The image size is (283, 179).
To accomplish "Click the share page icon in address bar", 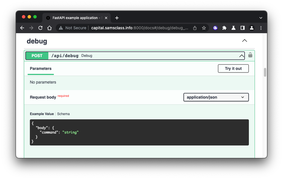I will pyautogui.click(x=195, y=28).
